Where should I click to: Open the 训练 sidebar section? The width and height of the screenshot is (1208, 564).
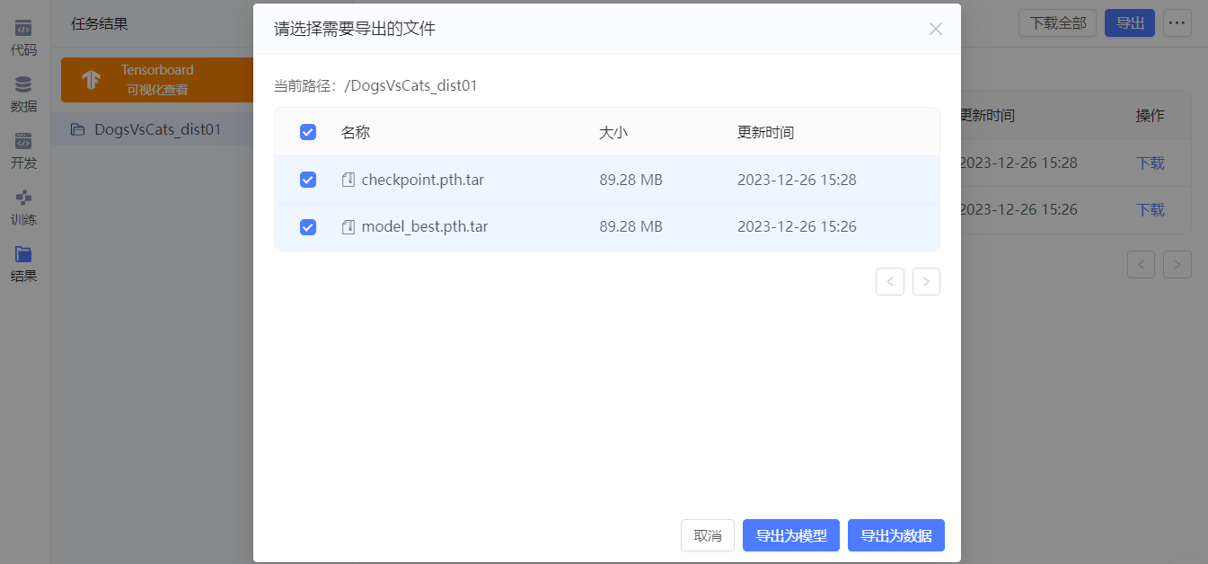[x=24, y=207]
